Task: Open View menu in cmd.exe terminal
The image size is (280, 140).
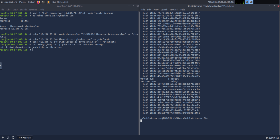Action: coord(156,10)
